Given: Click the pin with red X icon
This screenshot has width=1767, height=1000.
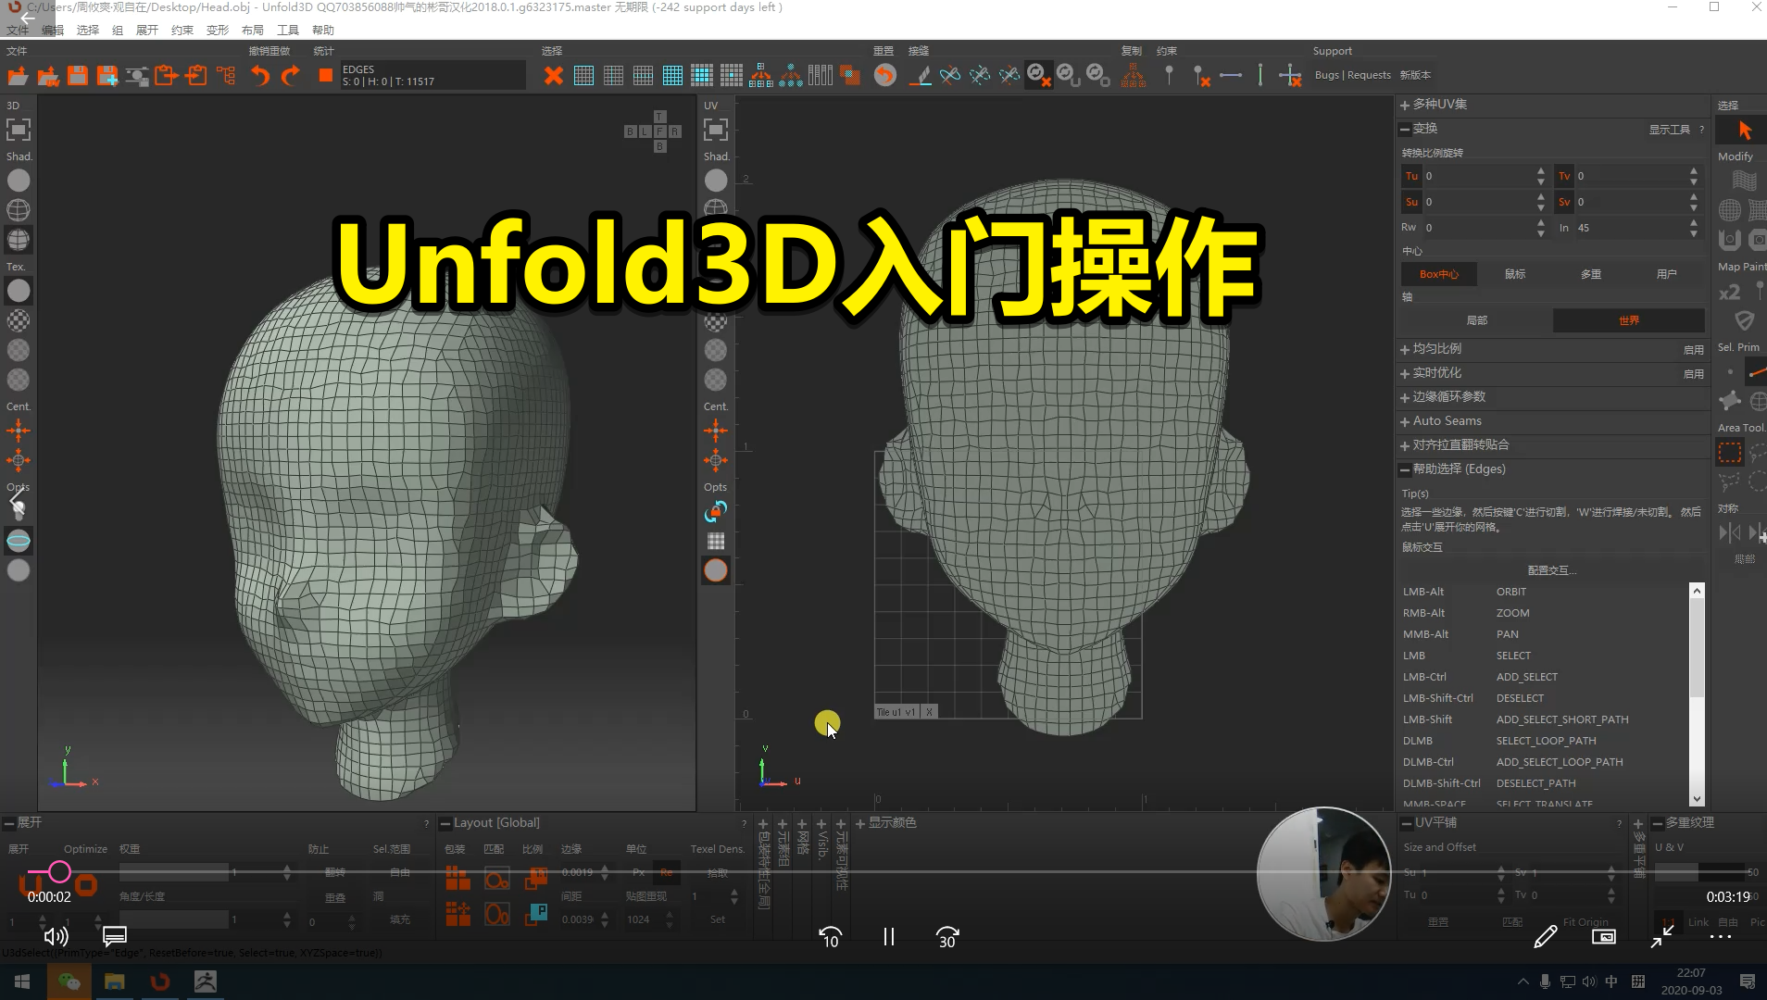Looking at the screenshot, I should click(x=1201, y=76).
